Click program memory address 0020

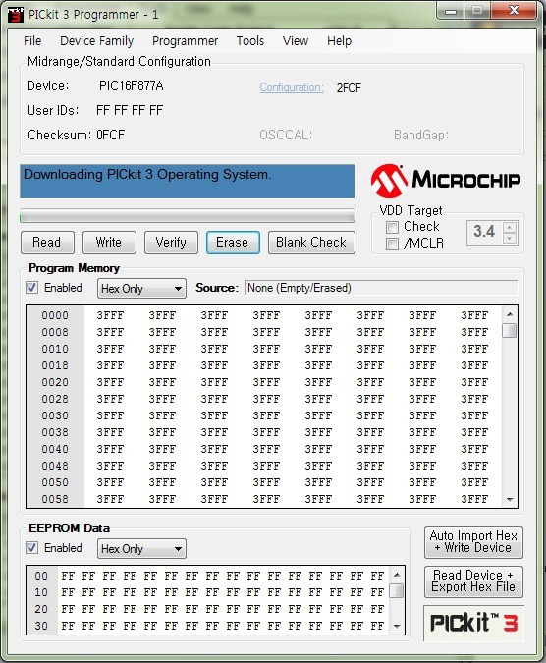point(55,382)
